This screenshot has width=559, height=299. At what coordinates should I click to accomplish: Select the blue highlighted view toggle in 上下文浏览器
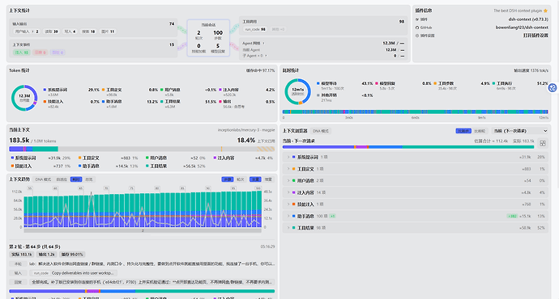(463, 131)
